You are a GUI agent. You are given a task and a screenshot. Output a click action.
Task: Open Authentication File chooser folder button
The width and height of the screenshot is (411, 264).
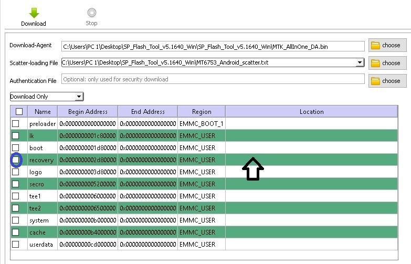[387, 81]
